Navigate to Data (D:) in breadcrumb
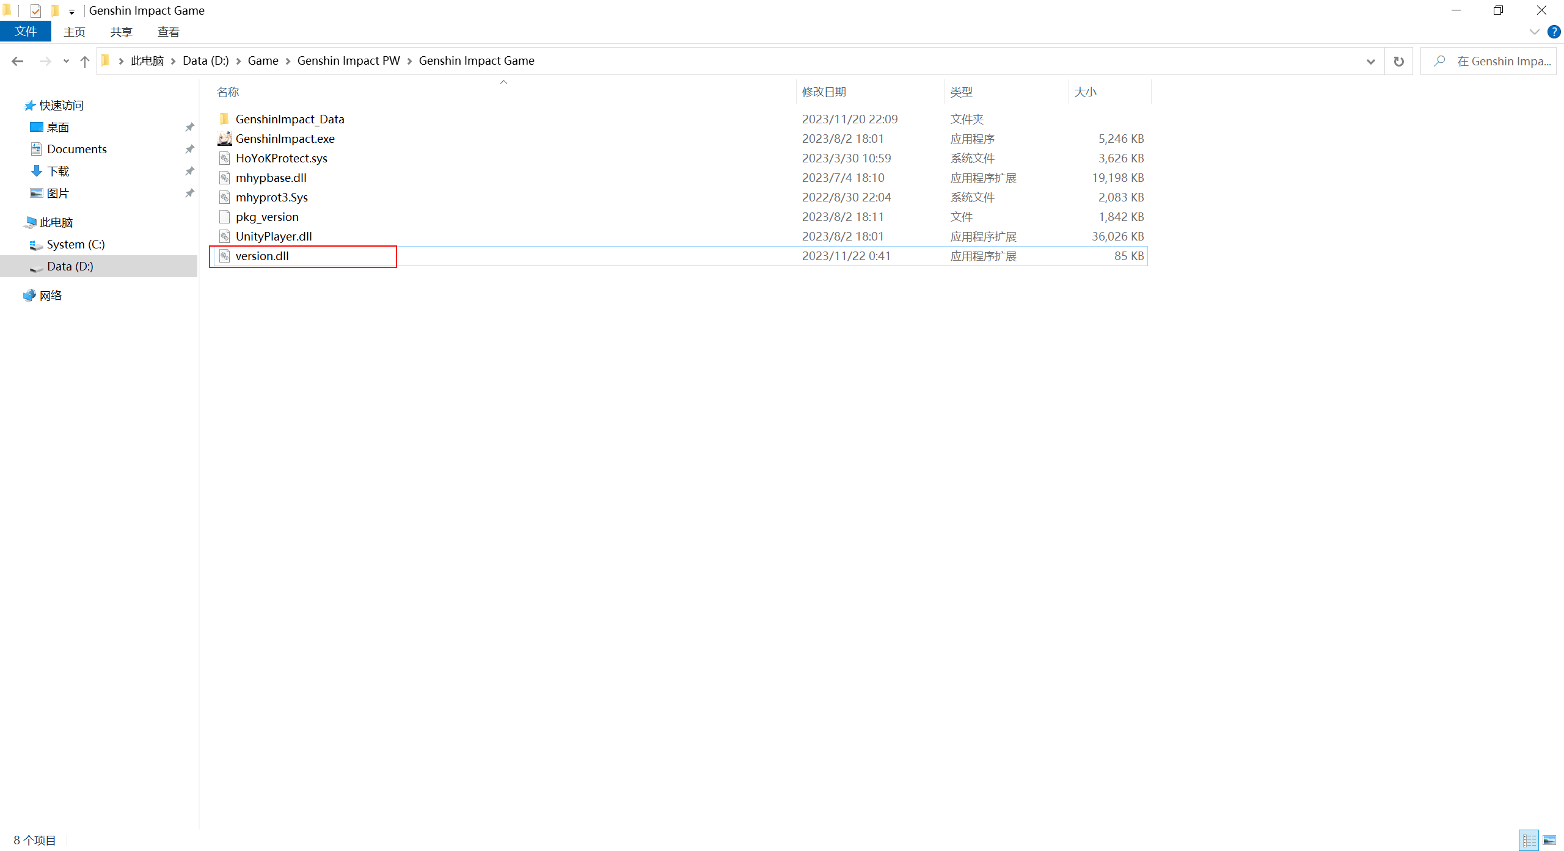1564x851 pixels. click(206, 61)
